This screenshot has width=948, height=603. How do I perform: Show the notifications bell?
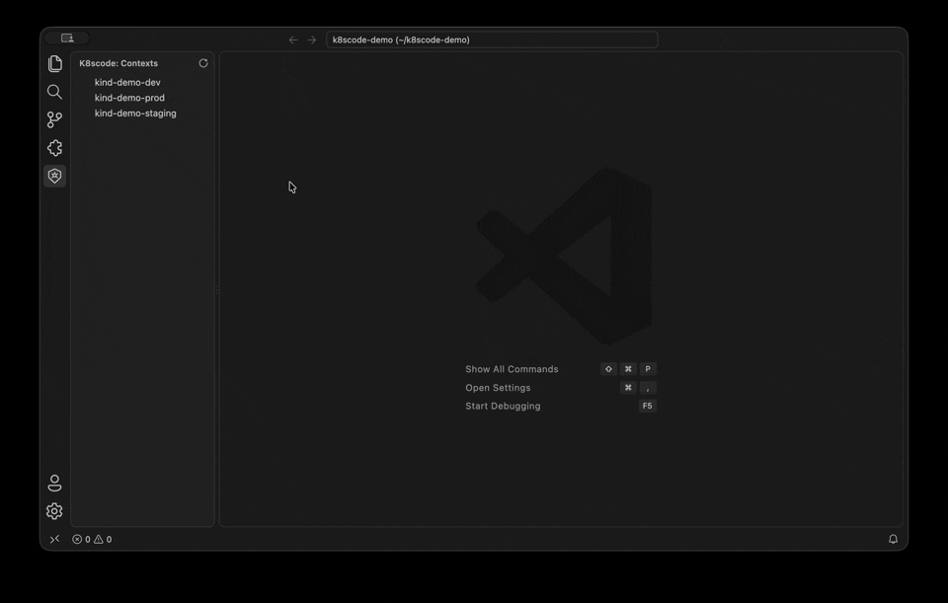893,539
